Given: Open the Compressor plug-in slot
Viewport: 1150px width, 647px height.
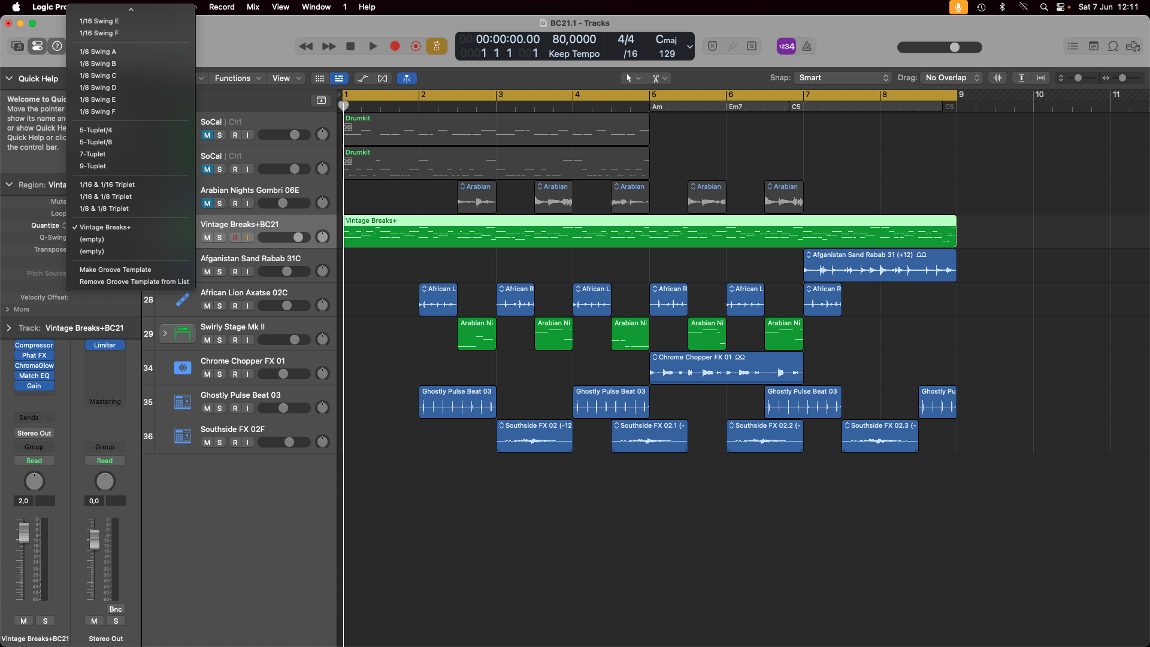Looking at the screenshot, I should 34,345.
